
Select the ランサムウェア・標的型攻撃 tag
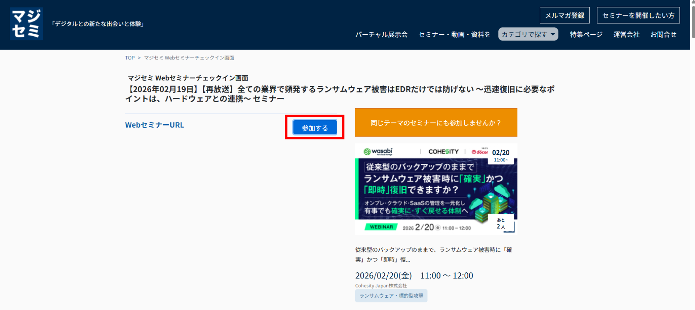pos(391,296)
